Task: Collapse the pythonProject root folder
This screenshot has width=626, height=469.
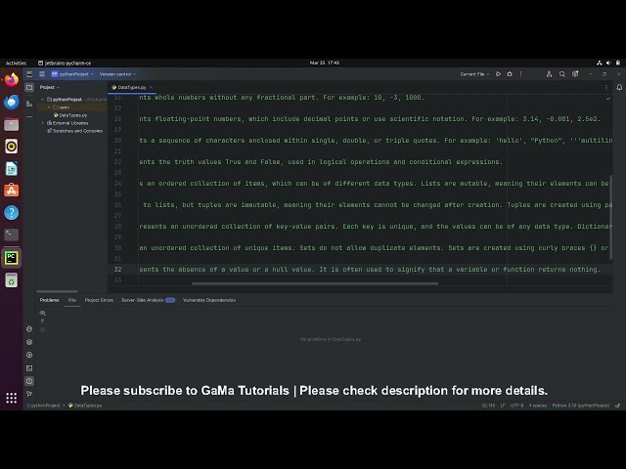Action: pos(43,100)
